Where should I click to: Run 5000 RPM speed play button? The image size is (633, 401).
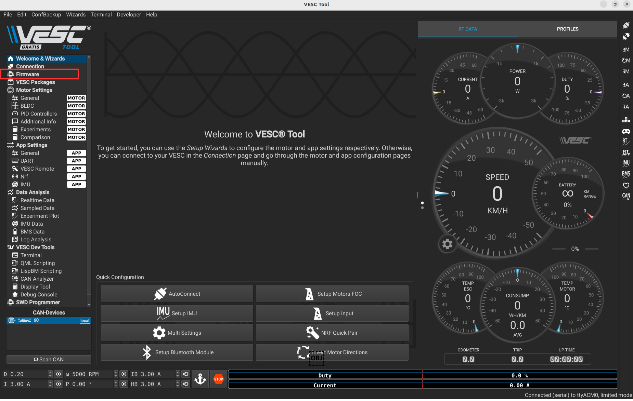(124, 374)
